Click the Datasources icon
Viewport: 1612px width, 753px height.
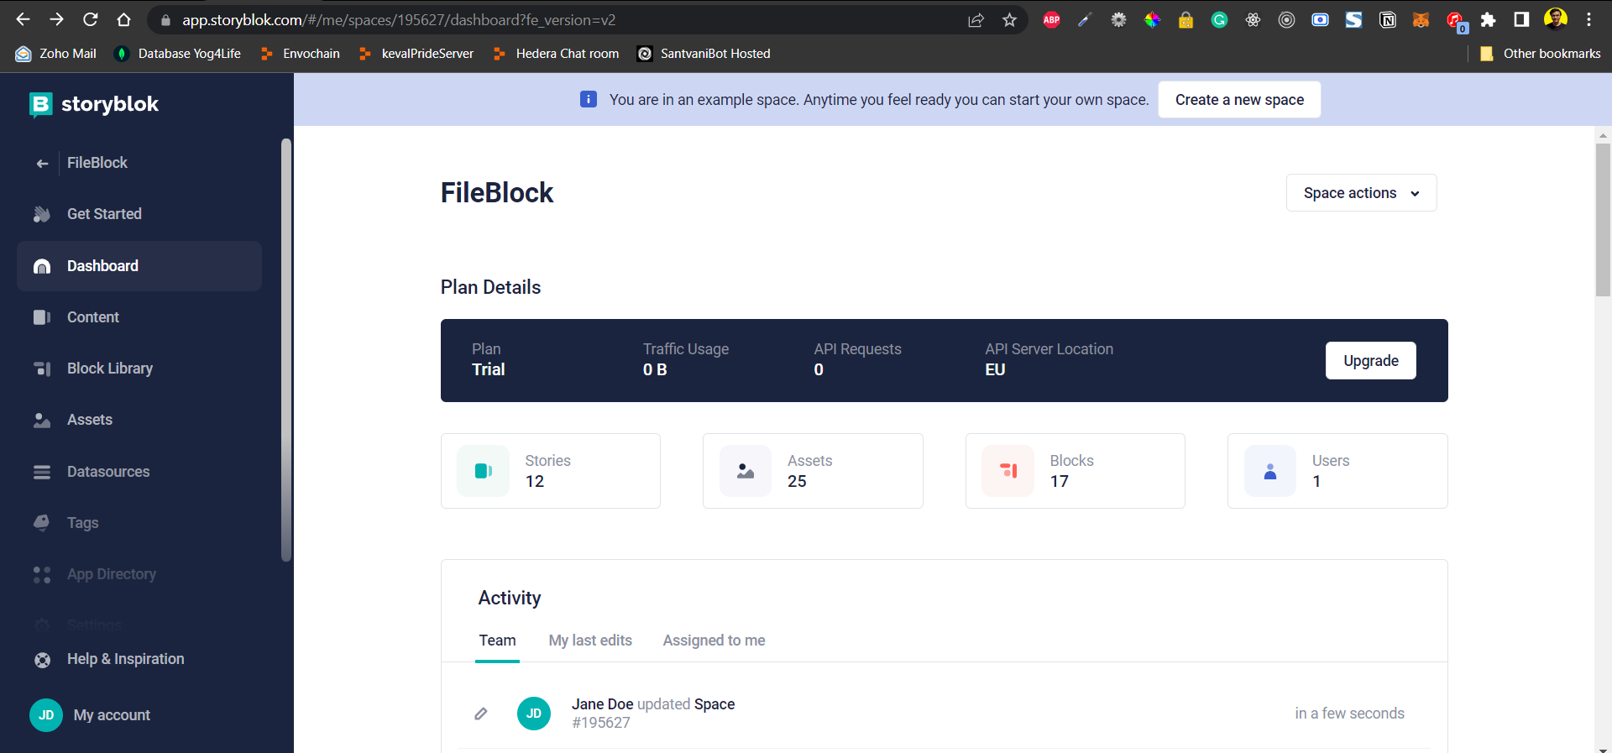[x=42, y=472]
